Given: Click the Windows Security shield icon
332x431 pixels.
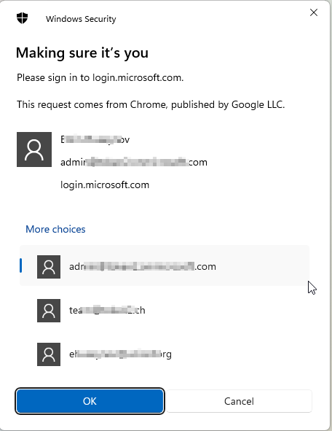Looking at the screenshot, I should point(23,18).
